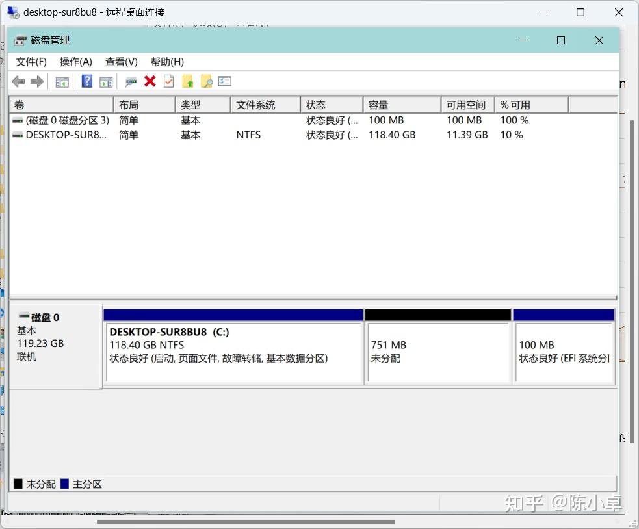Click the checkmark document toolbar icon
The height and width of the screenshot is (529, 639).
pos(168,81)
